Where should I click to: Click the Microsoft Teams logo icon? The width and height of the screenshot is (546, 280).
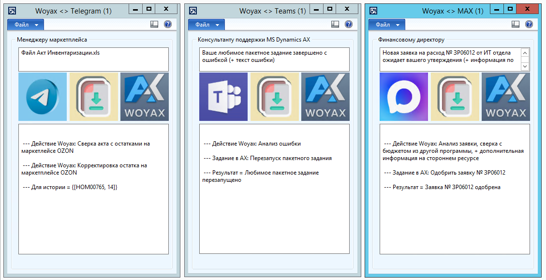[223, 97]
